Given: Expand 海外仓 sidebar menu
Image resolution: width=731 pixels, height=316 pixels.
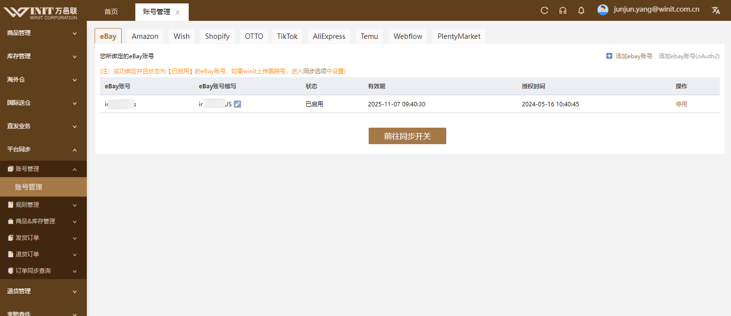Looking at the screenshot, I should (x=43, y=80).
